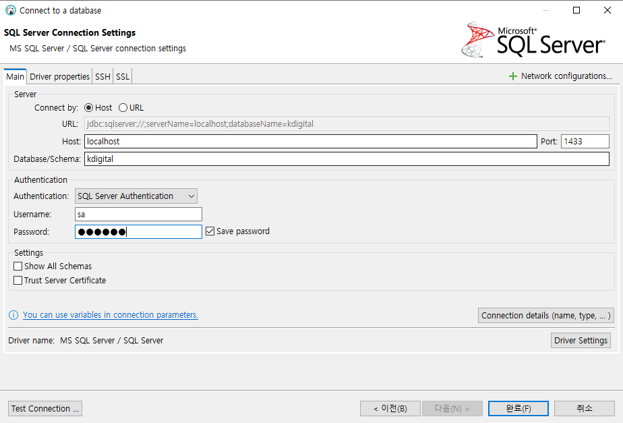Viewport: 623px width, 423px height.
Task: Click the Driver name text MS SQL Server / SQL Server
Action: (x=112, y=340)
